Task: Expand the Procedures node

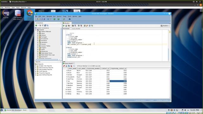Action: pos(38,39)
